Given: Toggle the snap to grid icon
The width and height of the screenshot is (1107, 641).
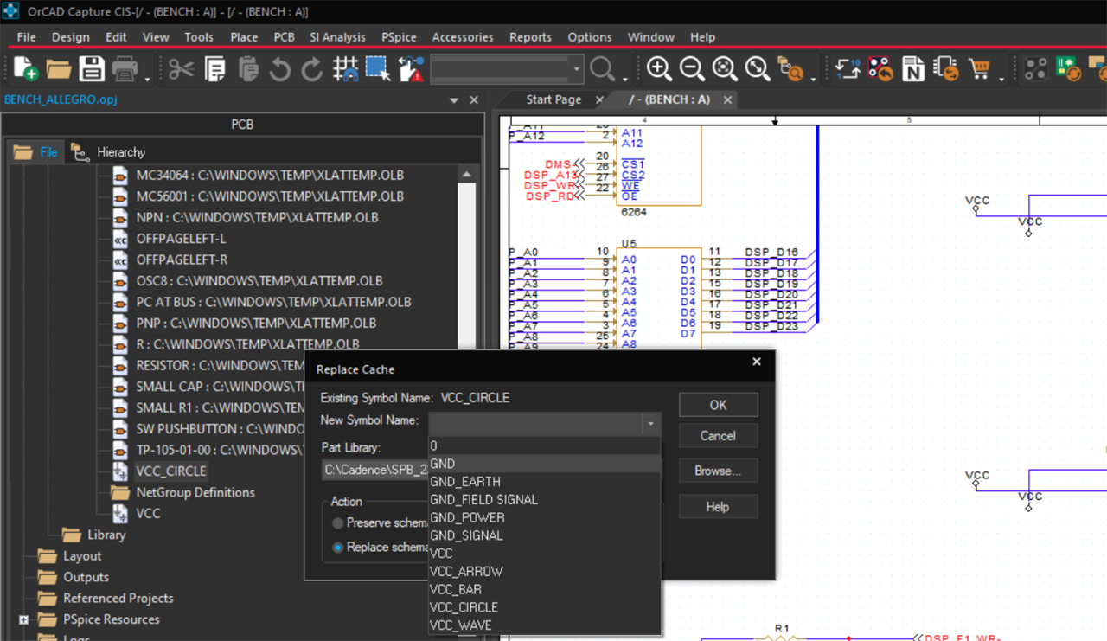Looking at the screenshot, I should (346, 69).
